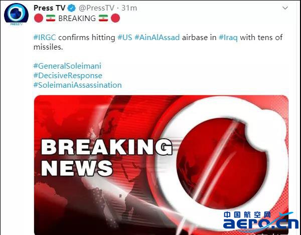
Task: Open the Press TV profile avatar
Action: pyautogui.click(x=17, y=14)
